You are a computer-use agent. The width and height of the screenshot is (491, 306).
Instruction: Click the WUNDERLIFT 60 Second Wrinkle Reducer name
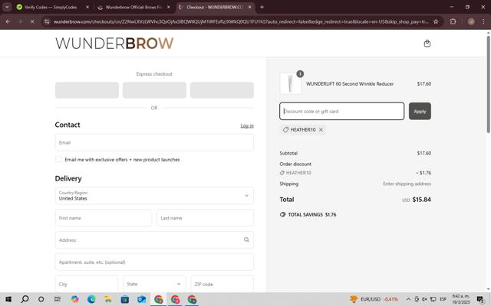(x=350, y=83)
